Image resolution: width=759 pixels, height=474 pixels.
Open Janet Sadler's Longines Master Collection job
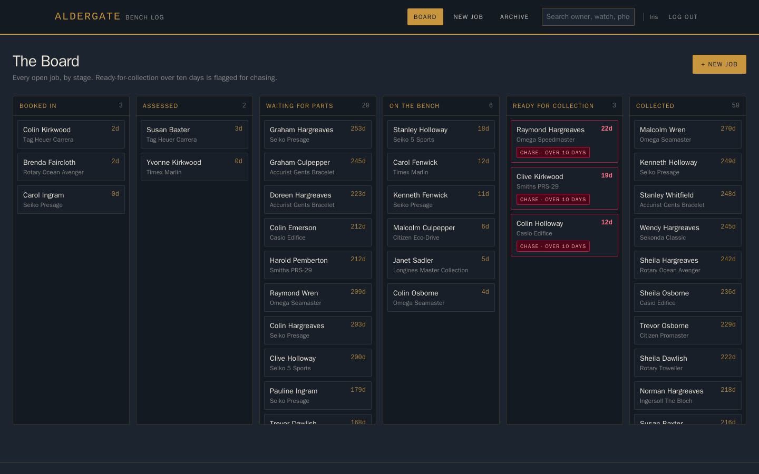click(441, 265)
